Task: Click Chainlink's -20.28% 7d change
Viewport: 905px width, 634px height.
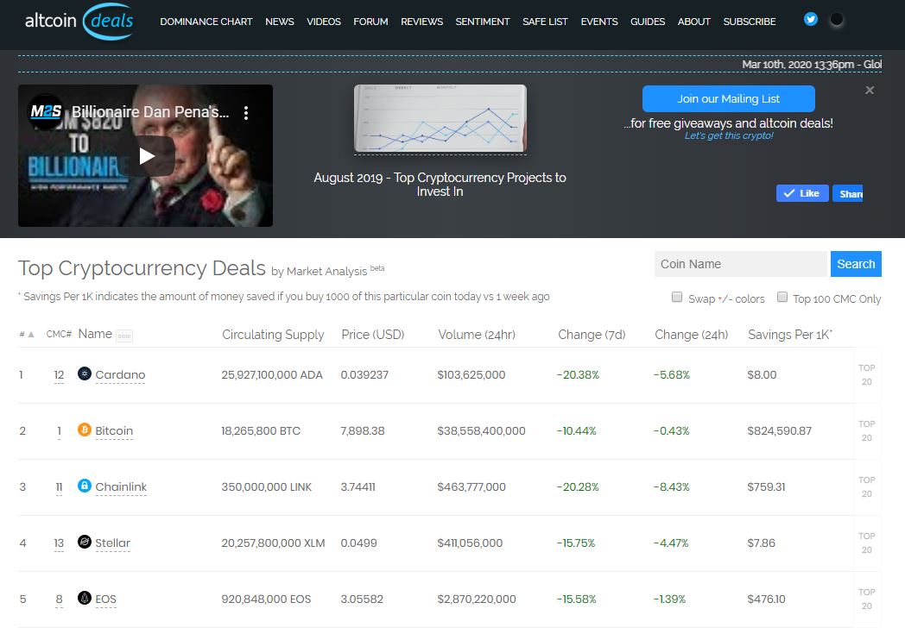Action: (578, 487)
